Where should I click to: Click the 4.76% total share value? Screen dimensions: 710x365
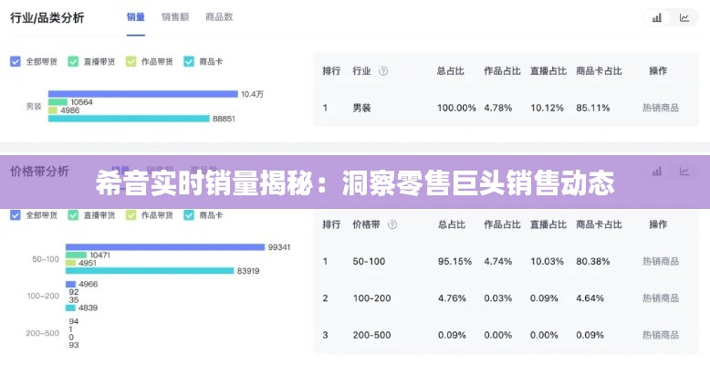[452, 298]
